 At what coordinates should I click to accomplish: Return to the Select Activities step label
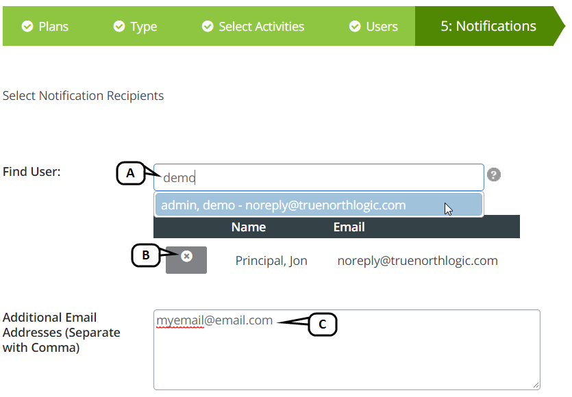[261, 27]
